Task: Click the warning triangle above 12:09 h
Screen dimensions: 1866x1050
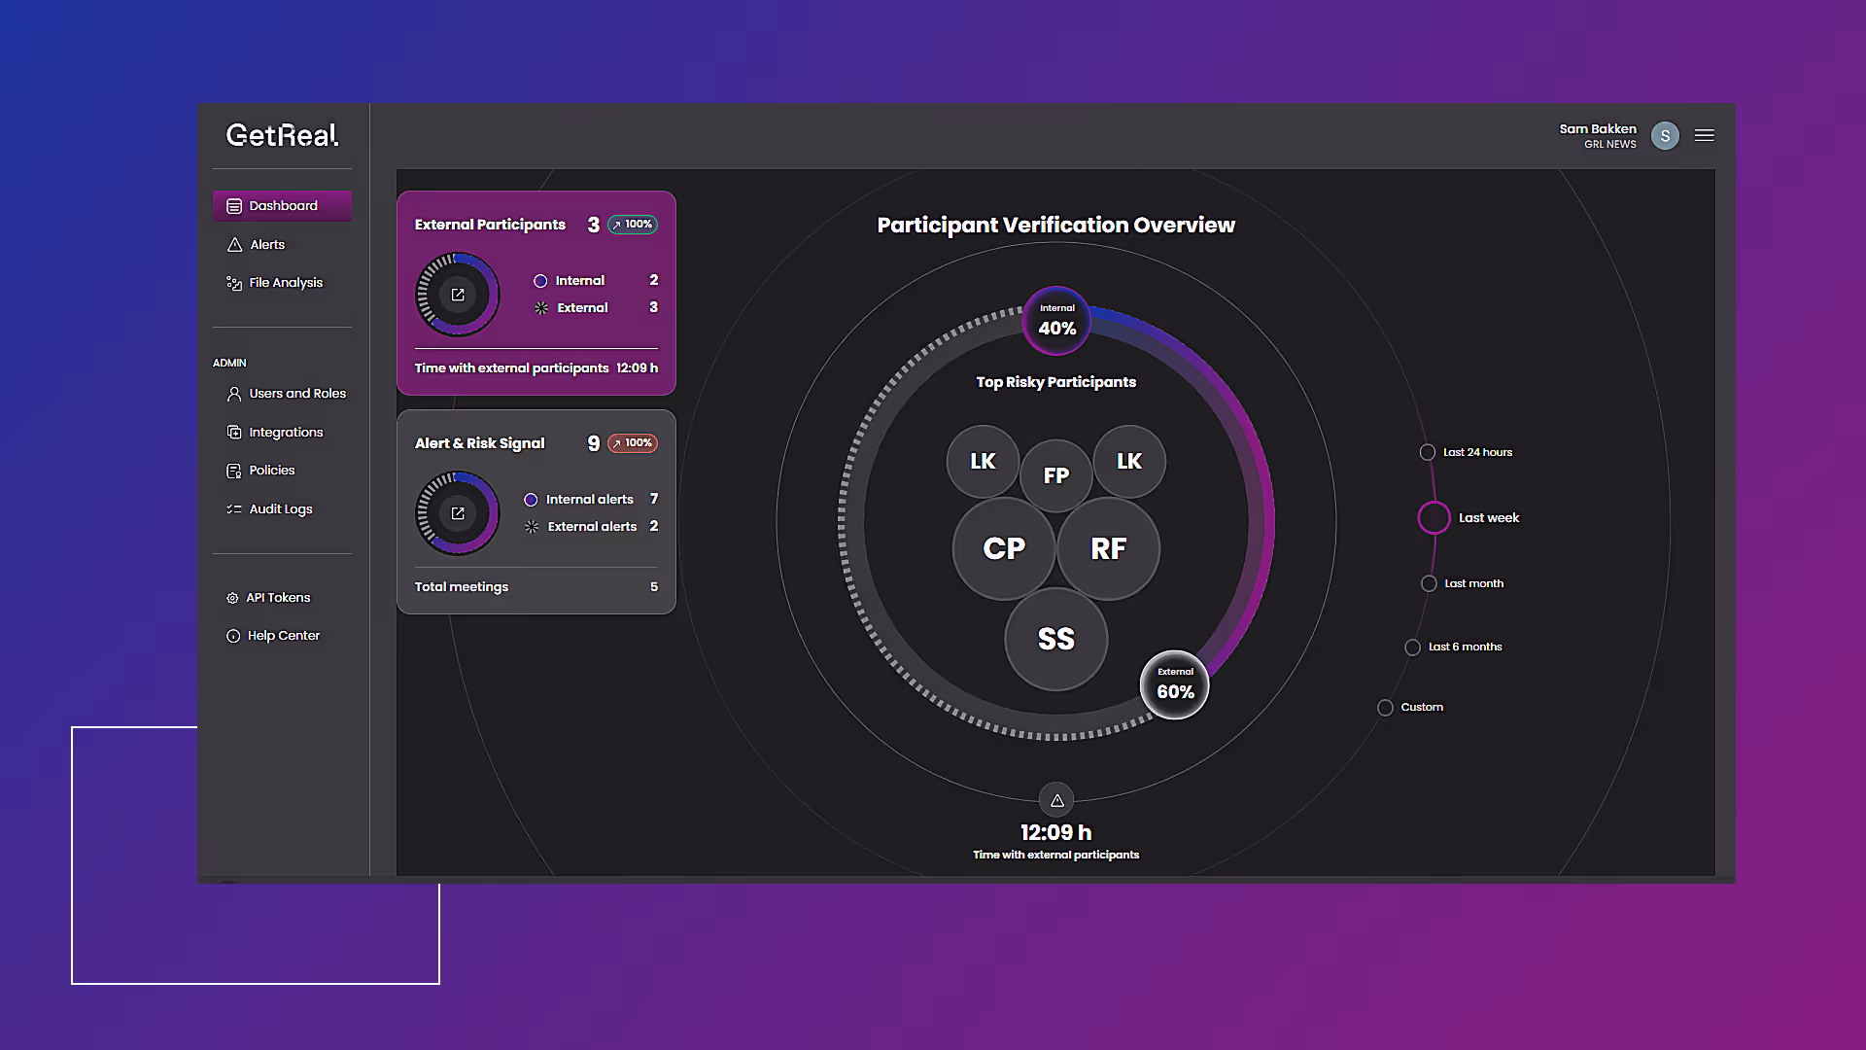Action: pos(1056,800)
